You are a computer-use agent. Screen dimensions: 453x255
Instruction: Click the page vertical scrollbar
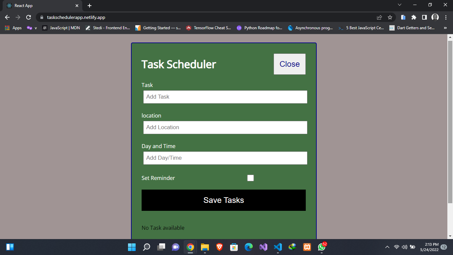coord(450,122)
